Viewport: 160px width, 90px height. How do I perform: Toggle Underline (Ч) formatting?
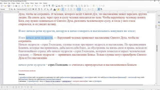[39, 9]
